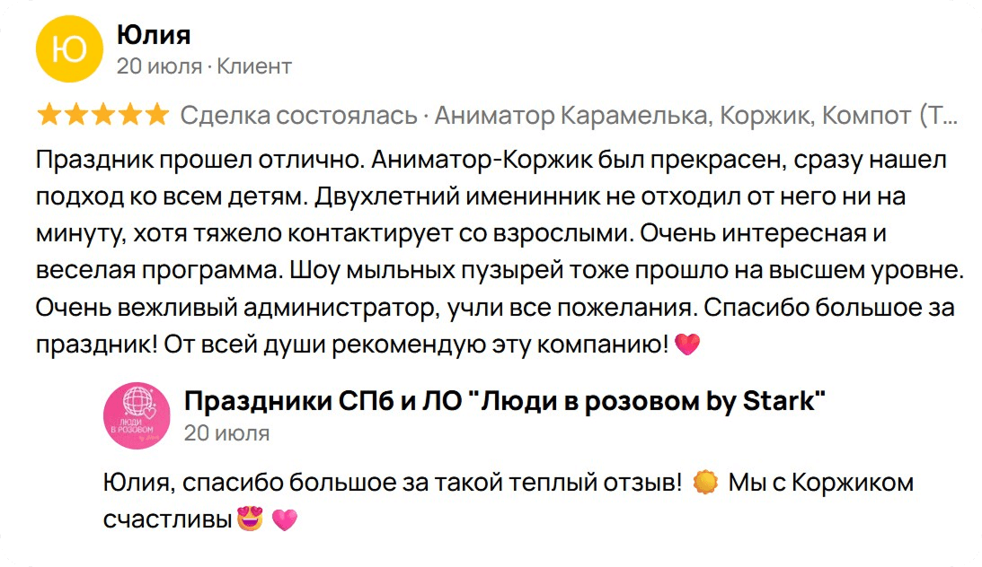Click the "Клиент" label beside the review date
Viewport: 982px width, 567px height.
click(255, 66)
